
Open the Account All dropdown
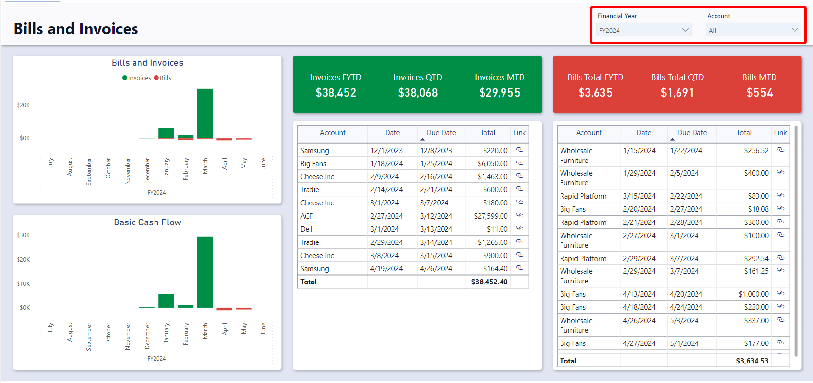[753, 30]
